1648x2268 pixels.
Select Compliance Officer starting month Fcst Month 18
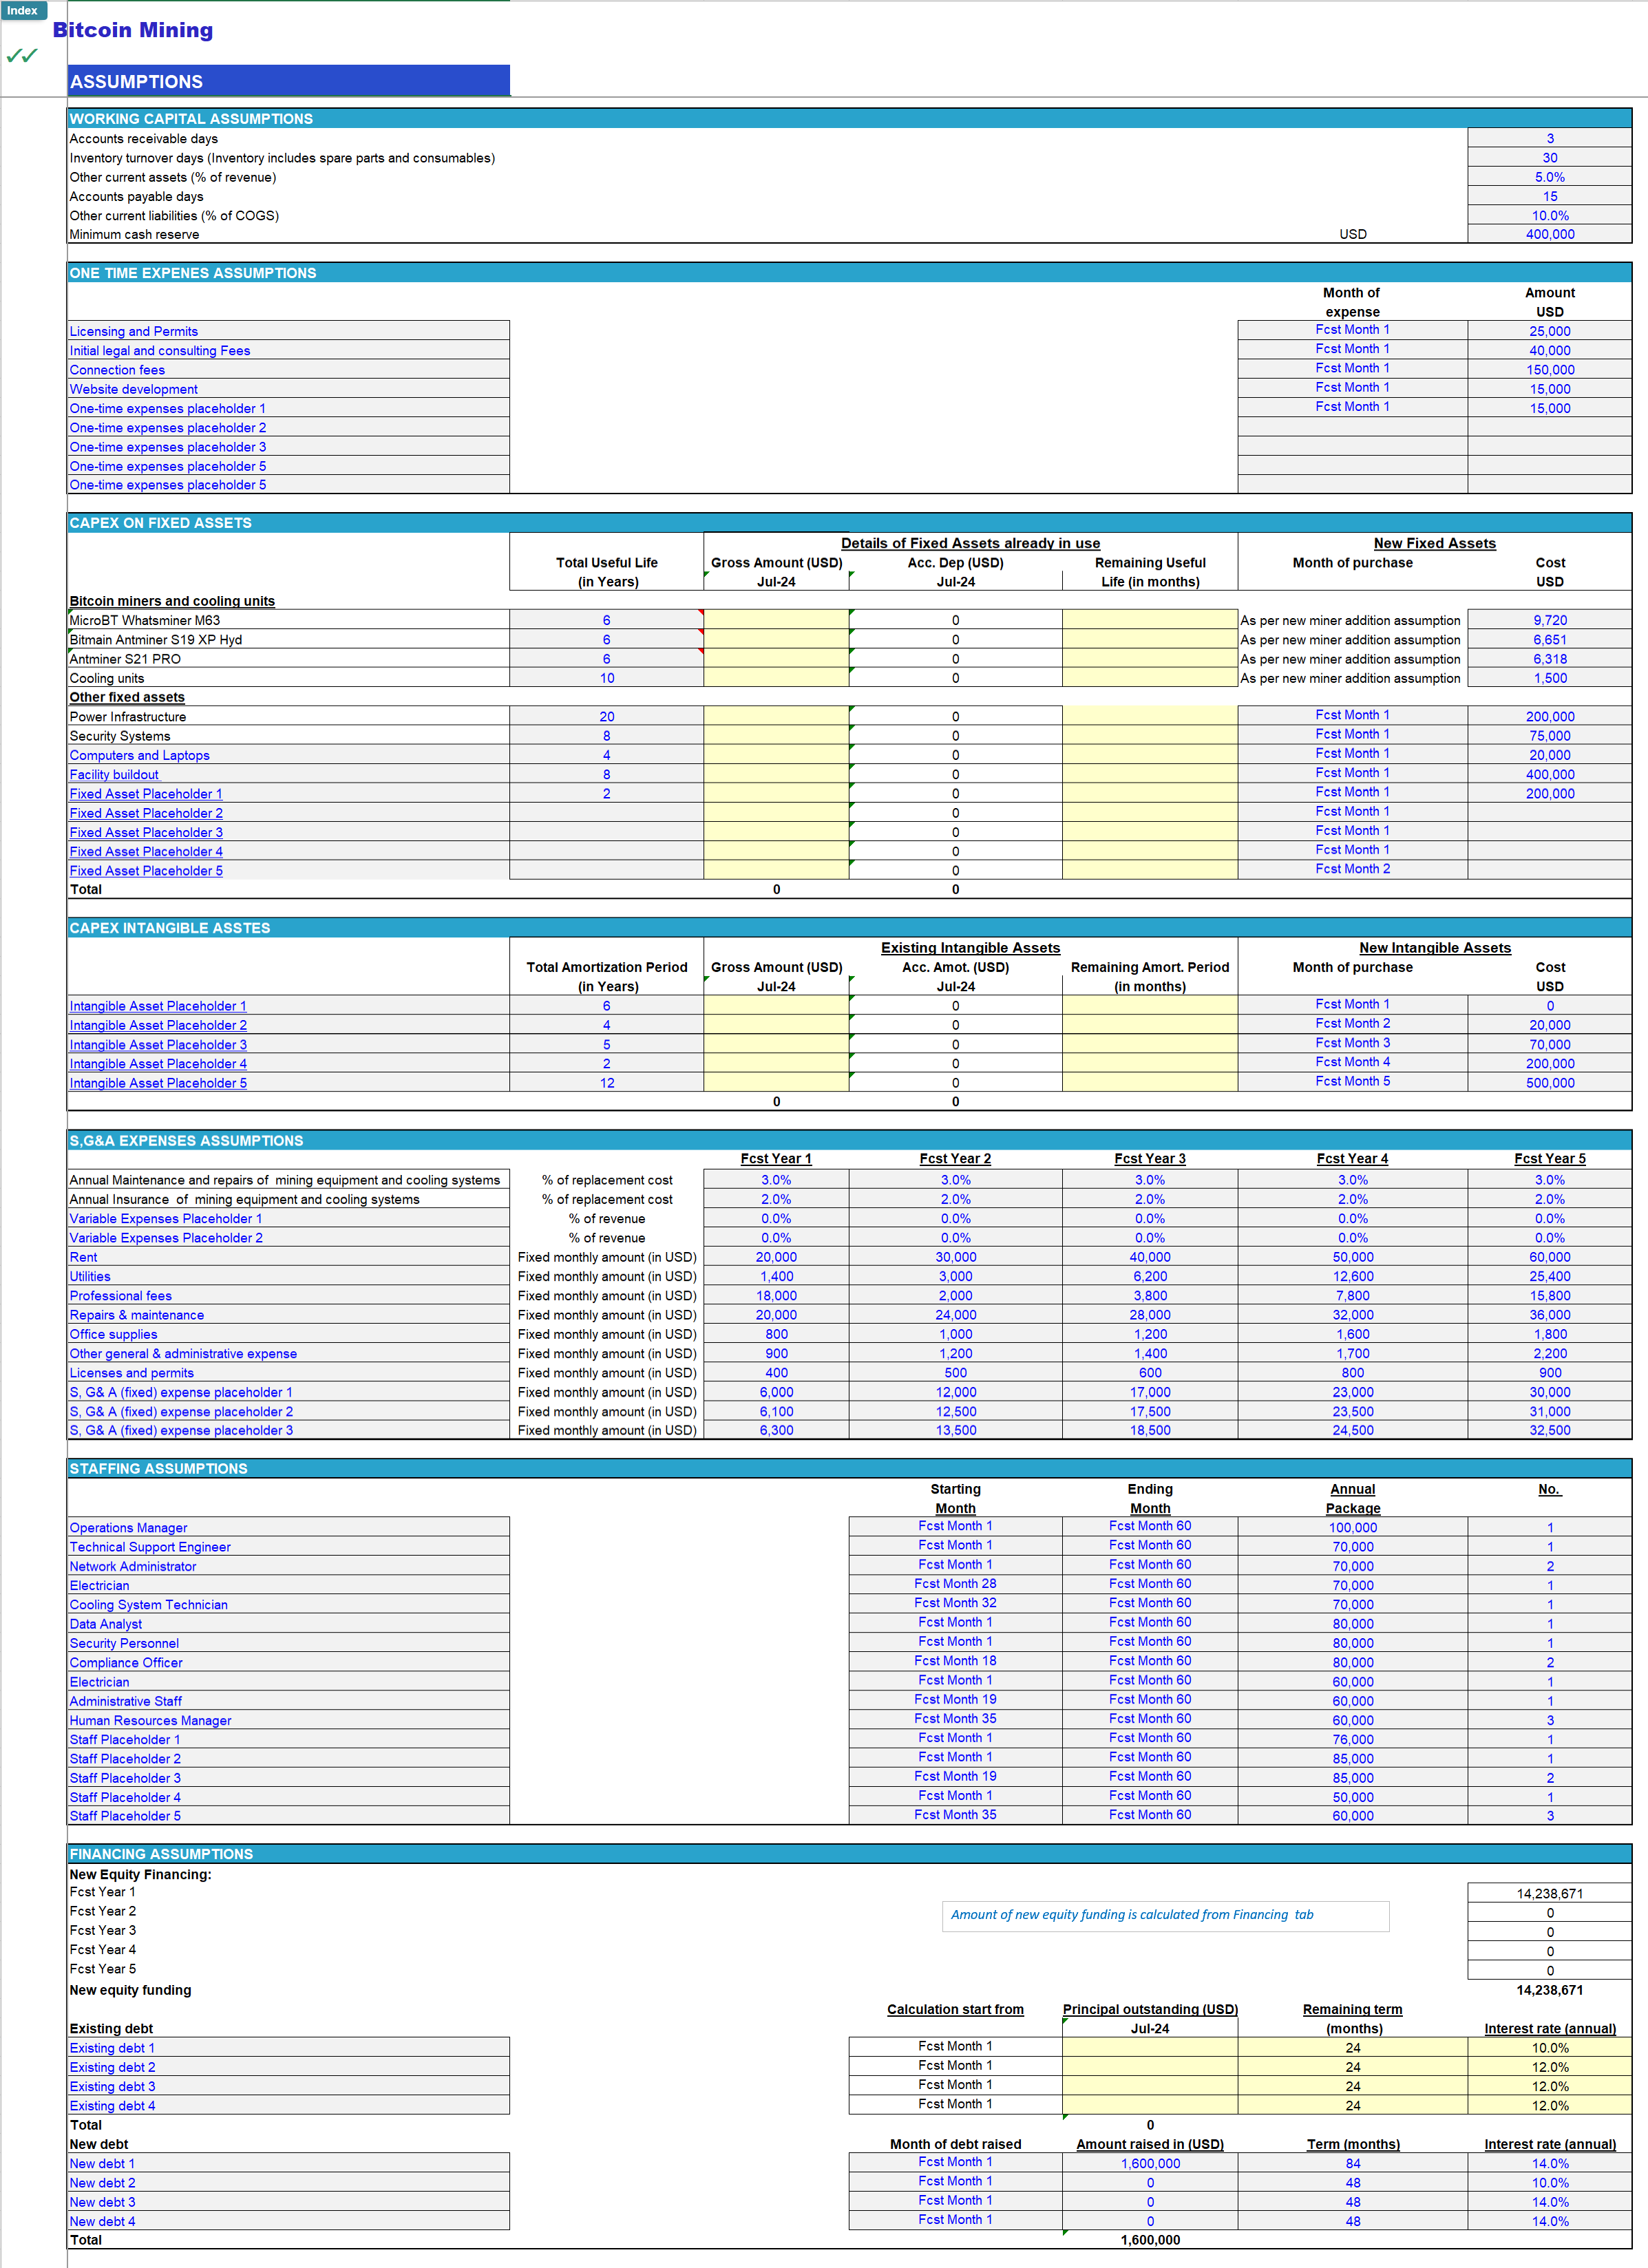coord(955,1661)
